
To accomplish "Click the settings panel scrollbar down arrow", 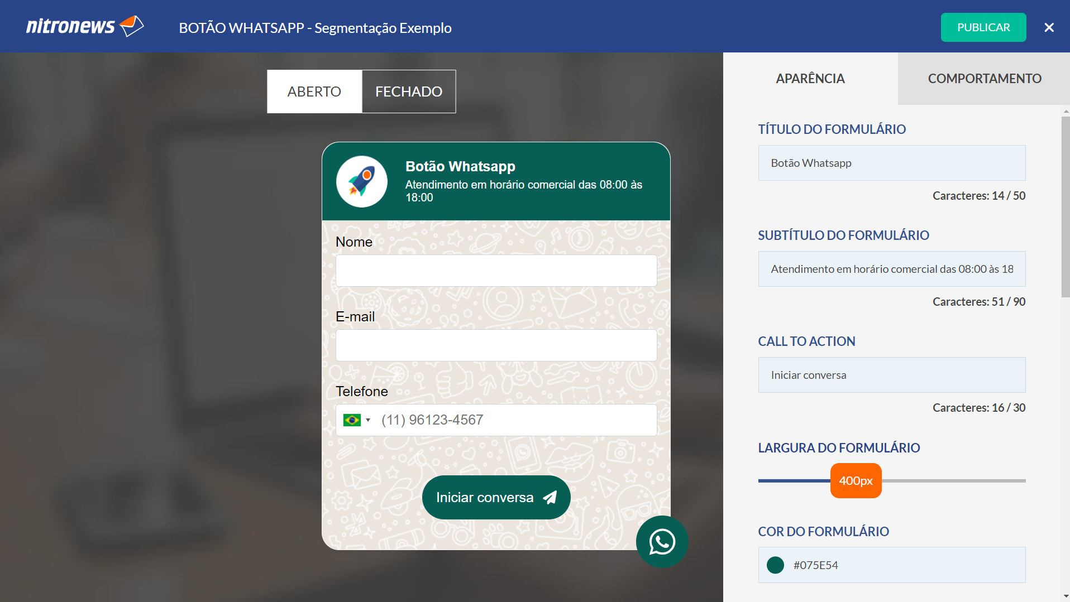I will coord(1066,596).
